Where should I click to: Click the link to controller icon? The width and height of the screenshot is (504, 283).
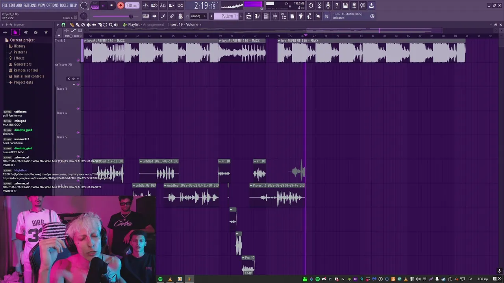172,16
